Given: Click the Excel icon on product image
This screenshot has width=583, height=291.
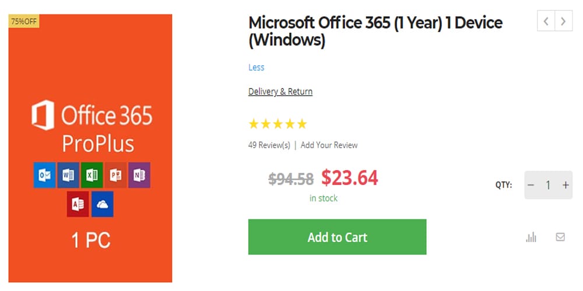Looking at the screenshot, I should click(x=92, y=175).
